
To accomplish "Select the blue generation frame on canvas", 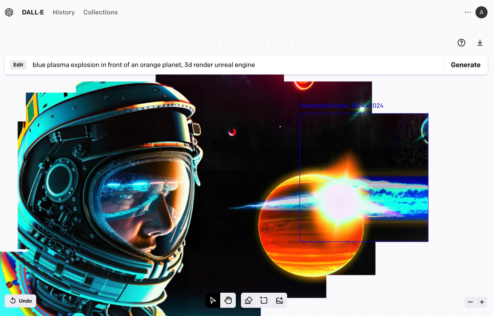I will point(364,177).
